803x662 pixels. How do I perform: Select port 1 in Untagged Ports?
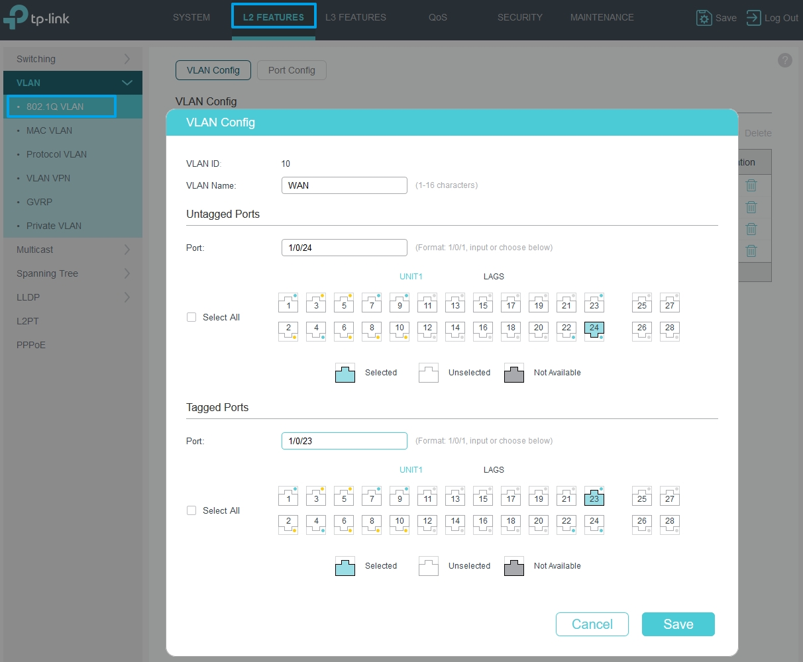coord(288,303)
